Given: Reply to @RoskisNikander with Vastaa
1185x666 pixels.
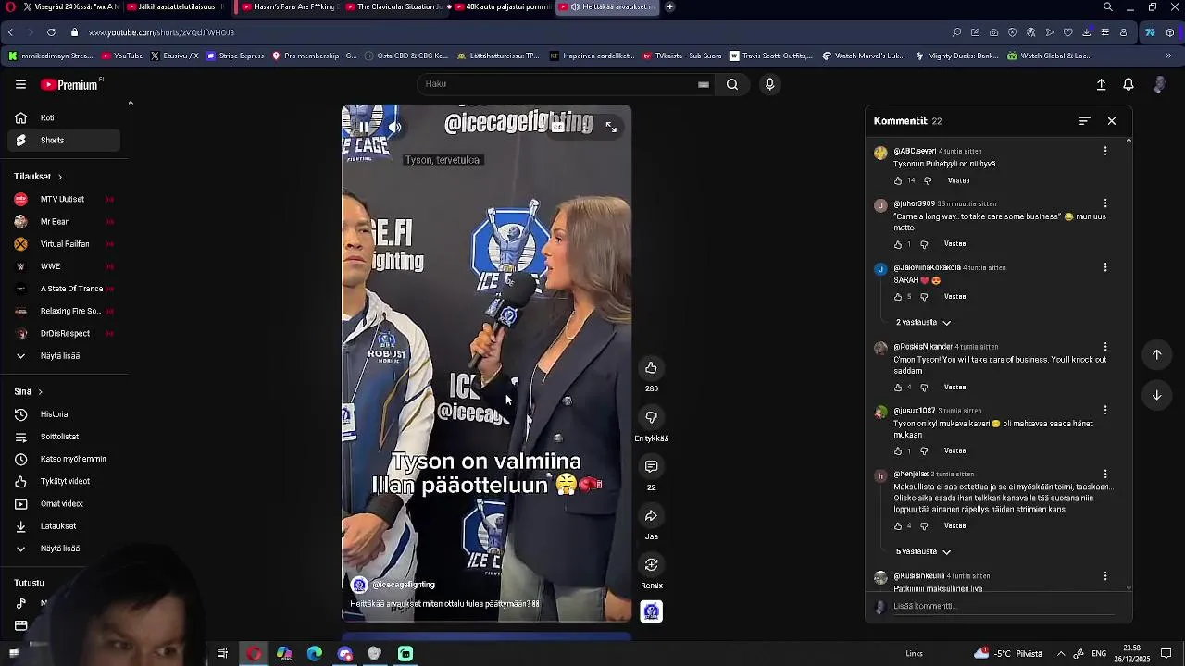Looking at the screenshot, I should coord(954,388).
